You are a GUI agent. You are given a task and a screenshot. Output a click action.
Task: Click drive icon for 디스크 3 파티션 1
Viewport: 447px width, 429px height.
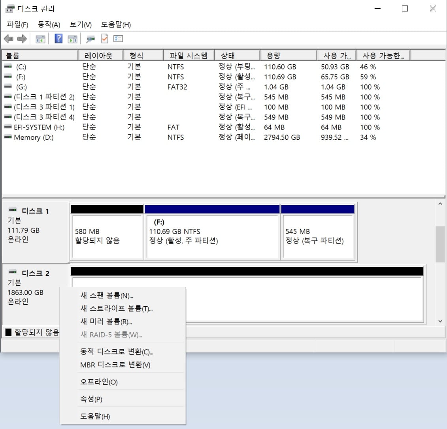[8, 107]
